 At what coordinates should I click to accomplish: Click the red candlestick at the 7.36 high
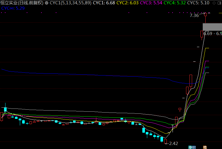click(x=206, y=17)
